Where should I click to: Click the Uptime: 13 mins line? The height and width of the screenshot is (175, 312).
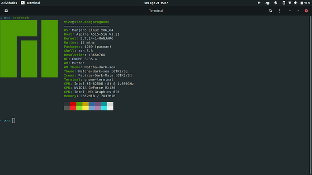click(80, 43)
